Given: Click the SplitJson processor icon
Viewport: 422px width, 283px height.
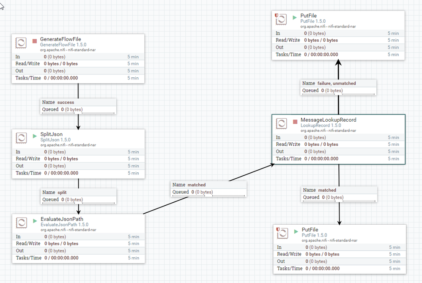Looking at the screenshot, I should pos(21,138).
